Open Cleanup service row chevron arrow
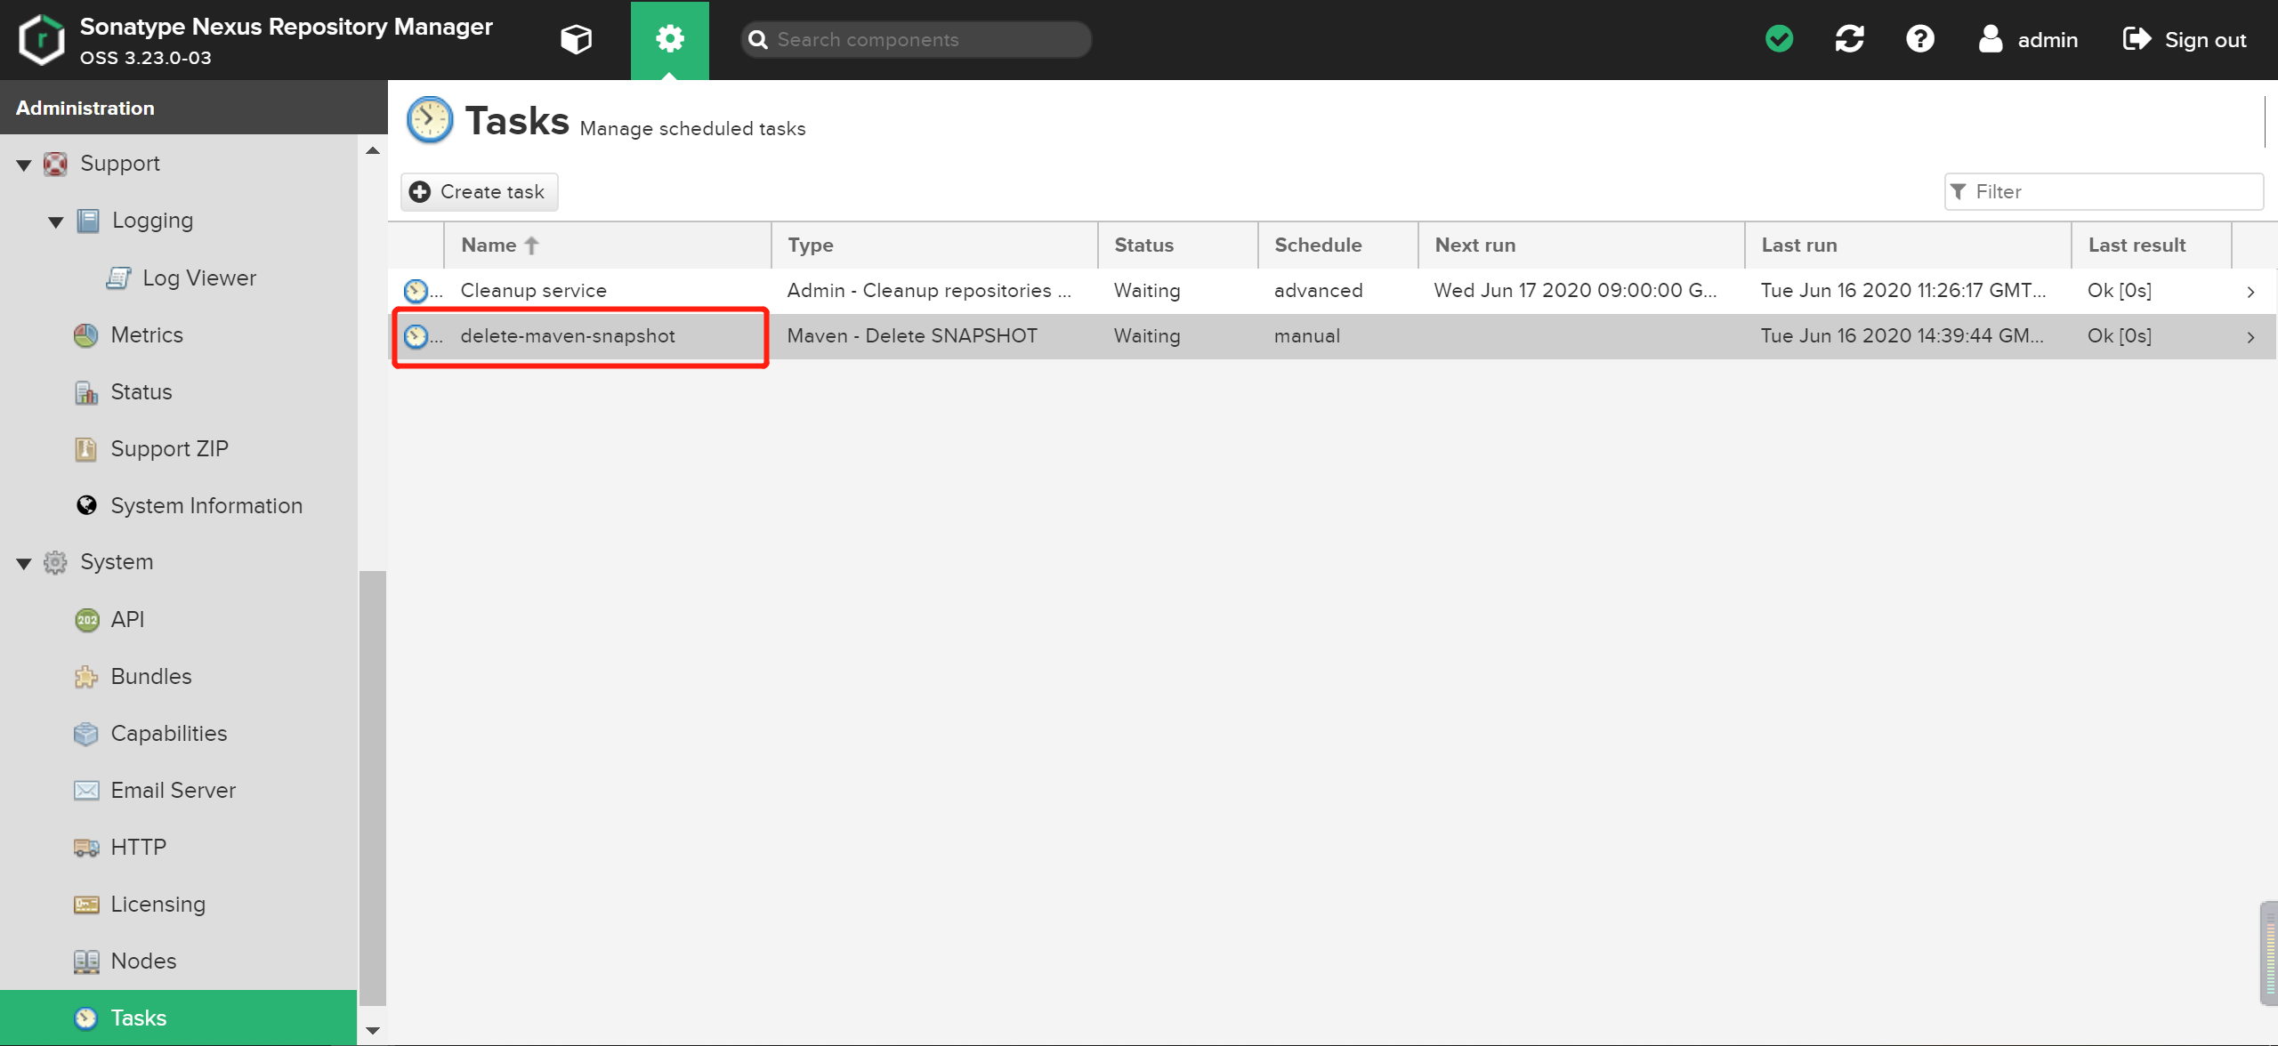2278x1046 pixels. tap(2250, 291)
